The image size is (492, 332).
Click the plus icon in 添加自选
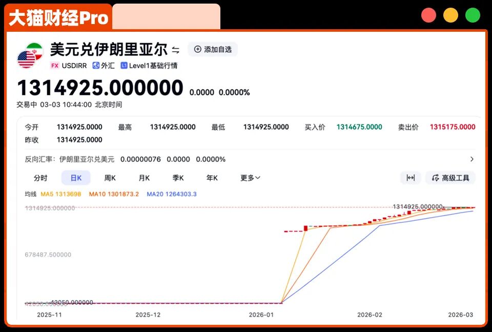(x=198, y=49)
